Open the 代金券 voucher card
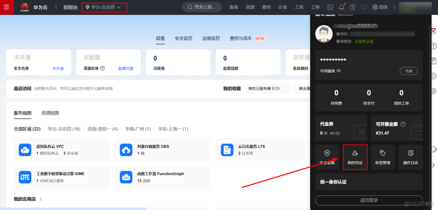This screenshot has width=438, height=210. pyautogui.click(x=341, y=128)
